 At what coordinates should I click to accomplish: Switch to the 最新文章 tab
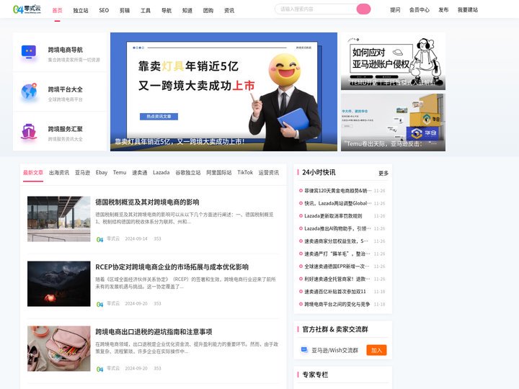[x=33, y=173]
